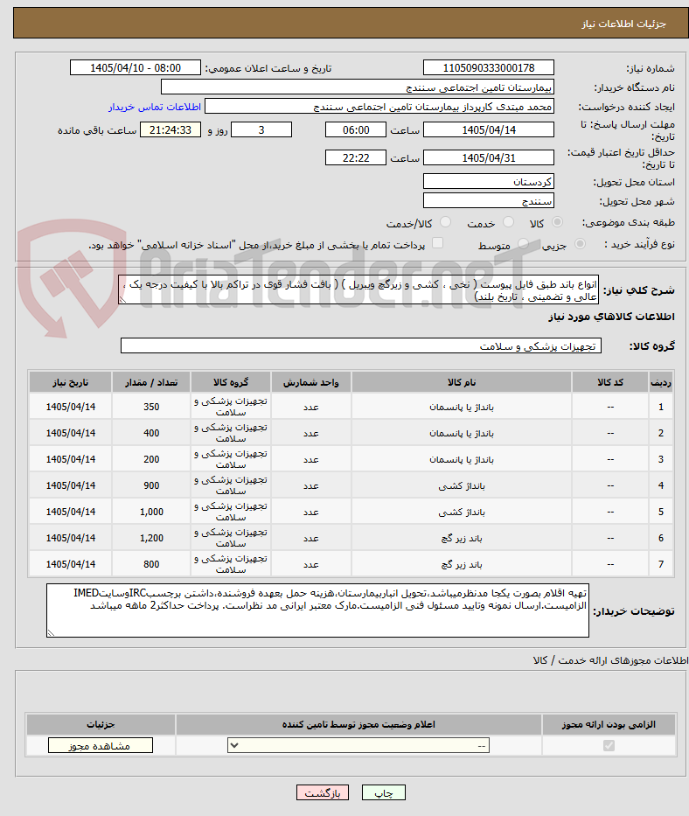Click quantity 400 in row 2
The image size is (689, 816).
[x=151, y=433]
